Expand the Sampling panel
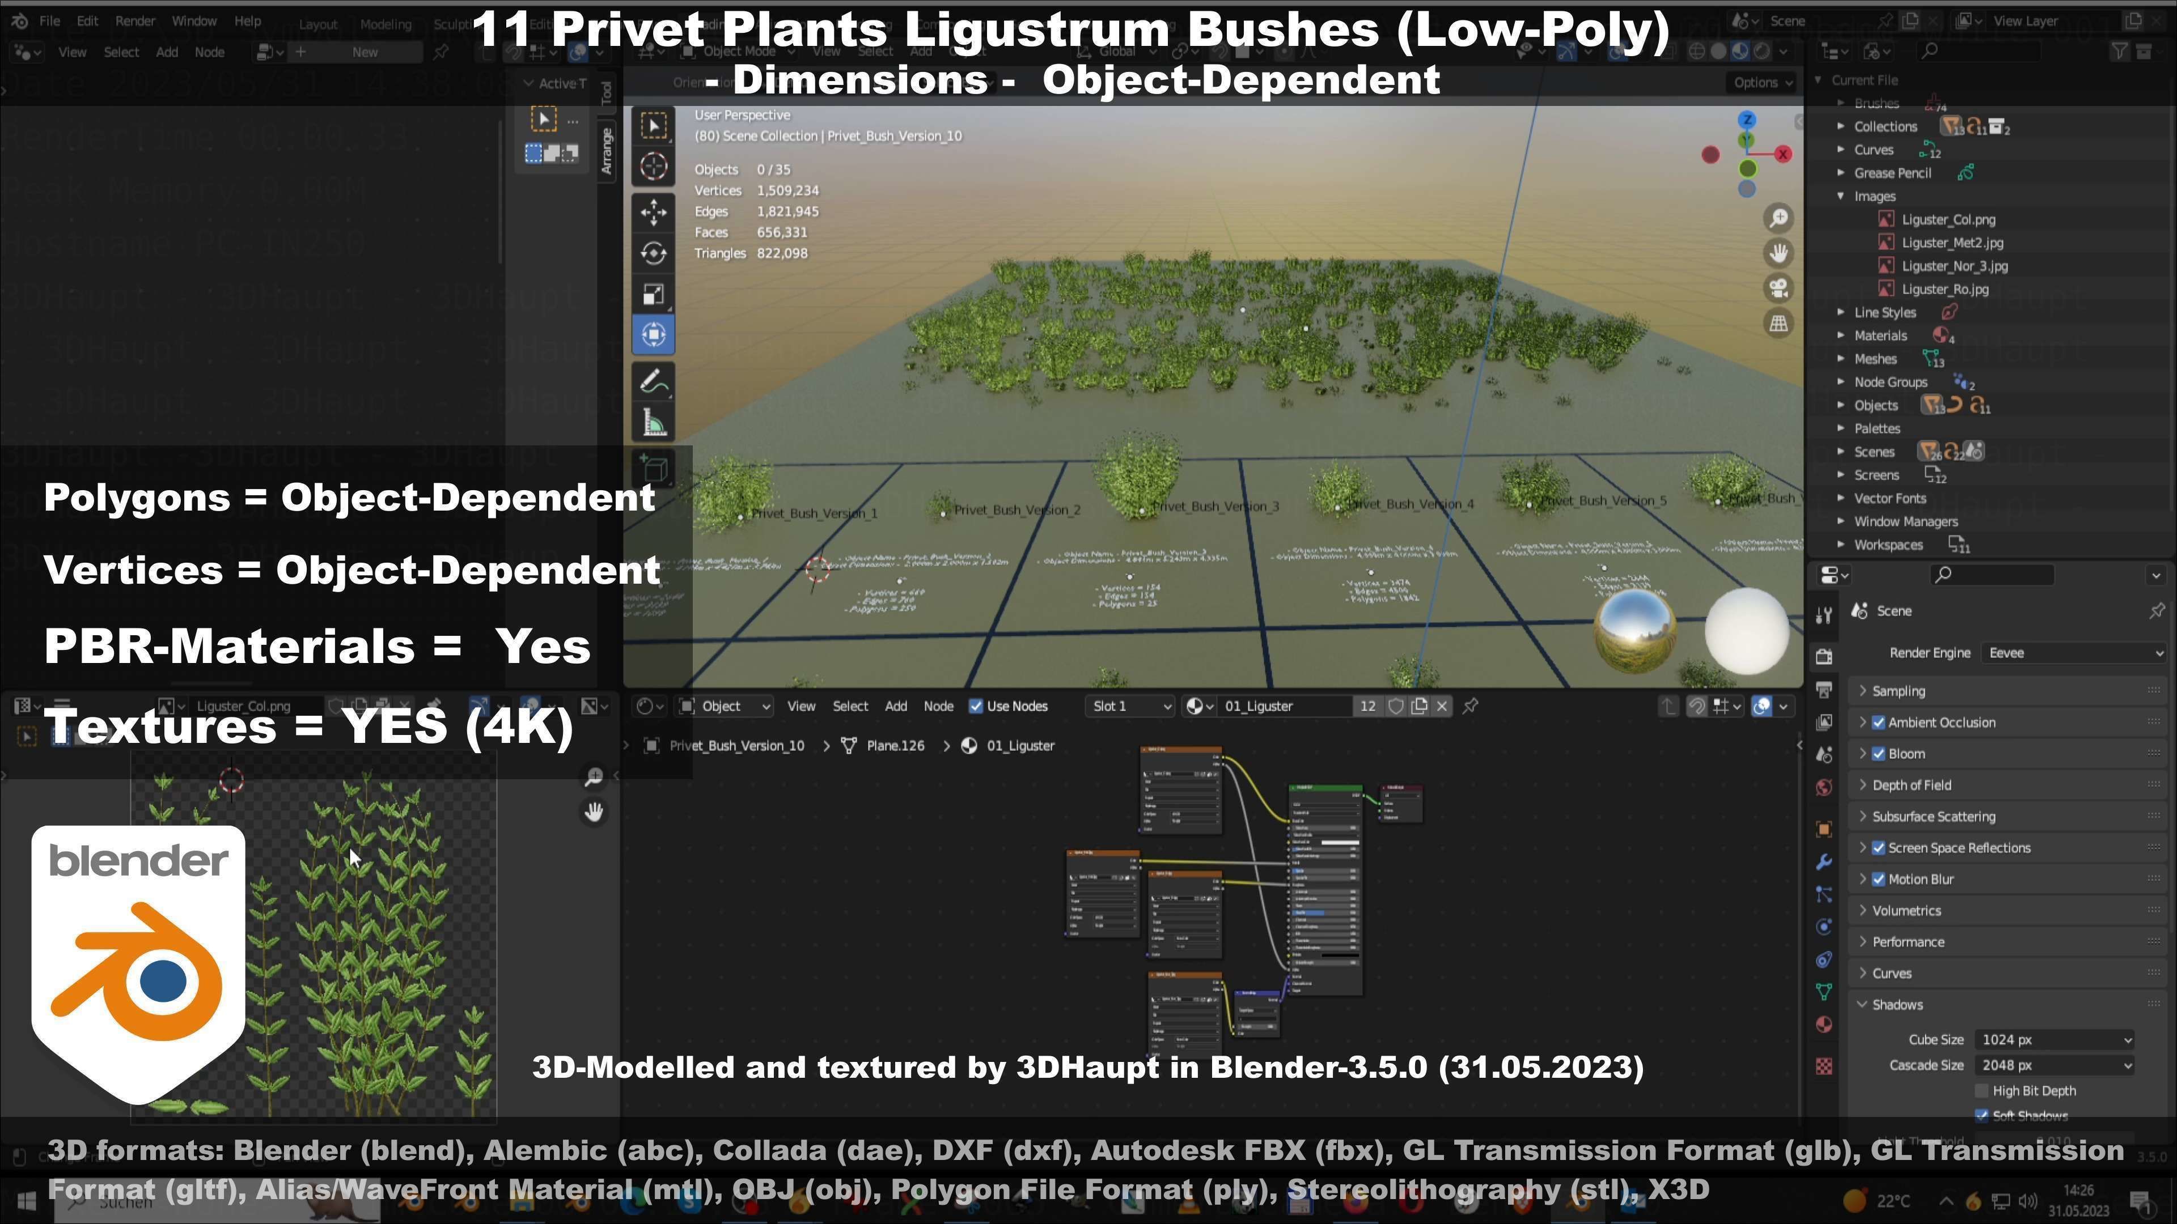 tap(1898, 691)
